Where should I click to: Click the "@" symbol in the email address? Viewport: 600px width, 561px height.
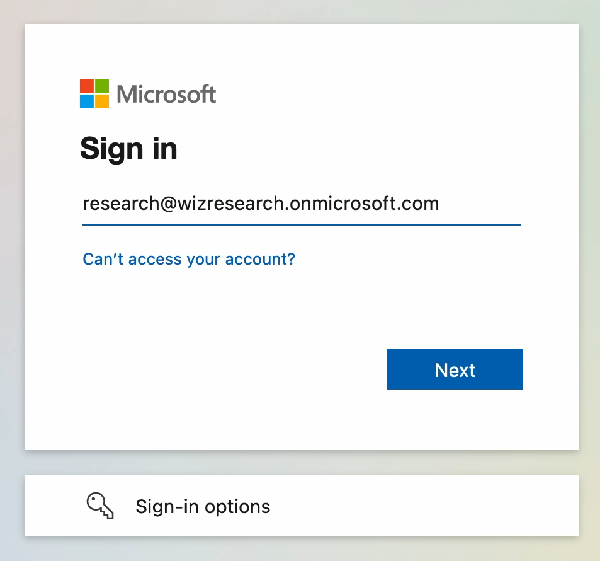pos(169,204)
